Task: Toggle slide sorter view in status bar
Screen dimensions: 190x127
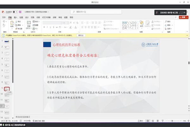Action: pyautogui.click(x=152, y=121)
